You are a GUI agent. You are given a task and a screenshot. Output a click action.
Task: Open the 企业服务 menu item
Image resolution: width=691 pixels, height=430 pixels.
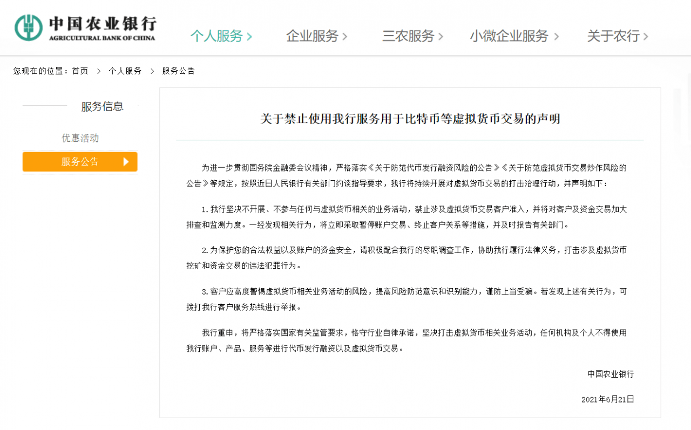314,36
